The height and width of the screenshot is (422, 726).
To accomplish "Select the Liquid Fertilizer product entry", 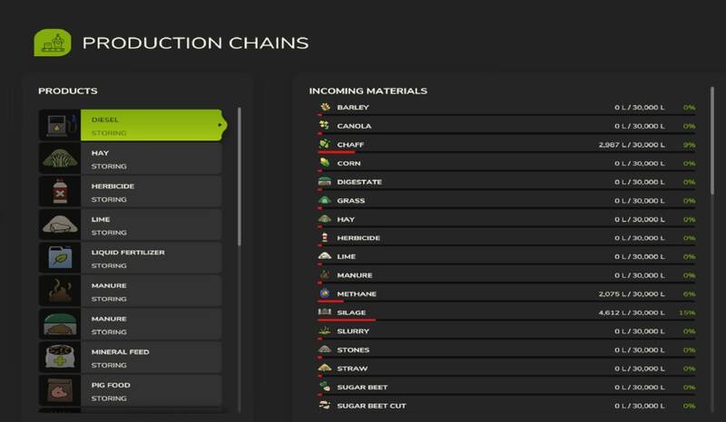I will [x=150, y=258].
